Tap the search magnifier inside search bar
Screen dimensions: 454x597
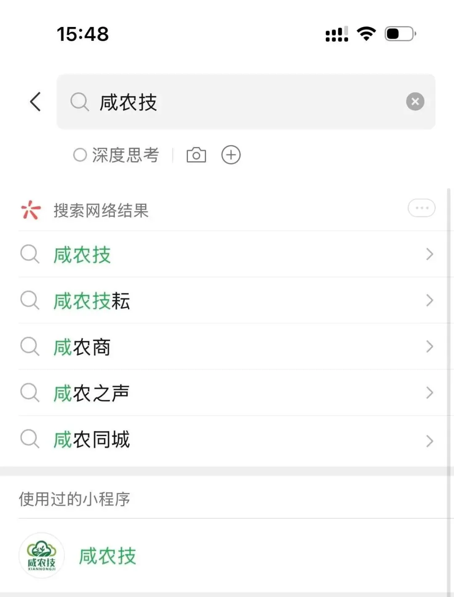(79, 102)
